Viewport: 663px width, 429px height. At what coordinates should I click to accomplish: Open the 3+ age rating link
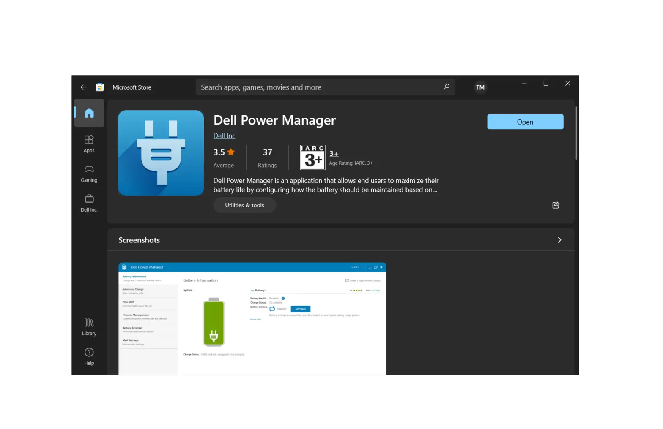(334, 154)
